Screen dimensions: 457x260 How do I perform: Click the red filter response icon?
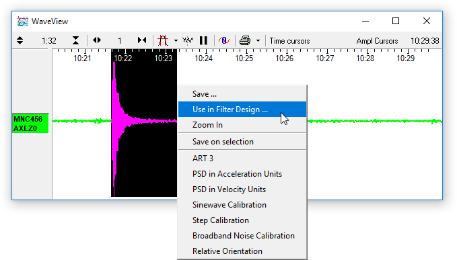tap(163, 40)
